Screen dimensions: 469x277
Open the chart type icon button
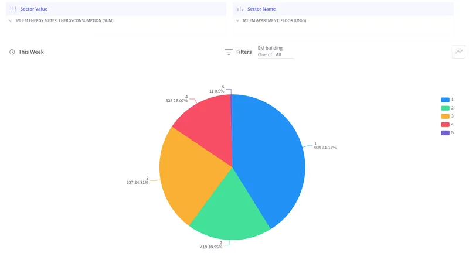click(459, 52)
